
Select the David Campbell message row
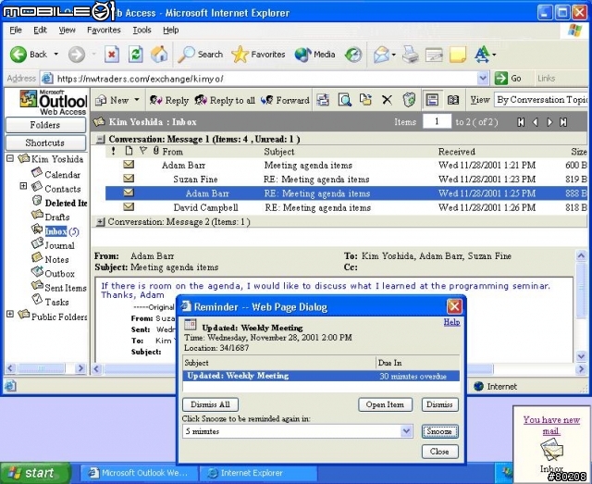click(x=346, y=207)
